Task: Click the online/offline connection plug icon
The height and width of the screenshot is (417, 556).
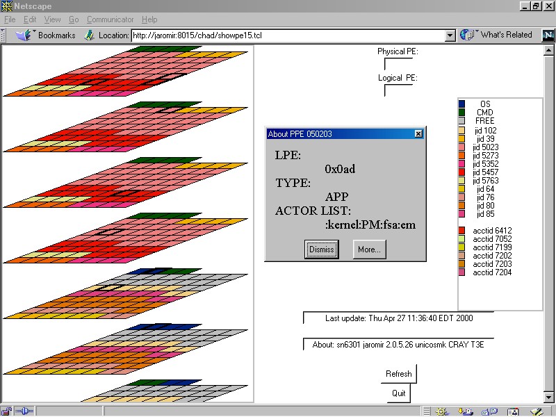Action: [x=24, y=411]
